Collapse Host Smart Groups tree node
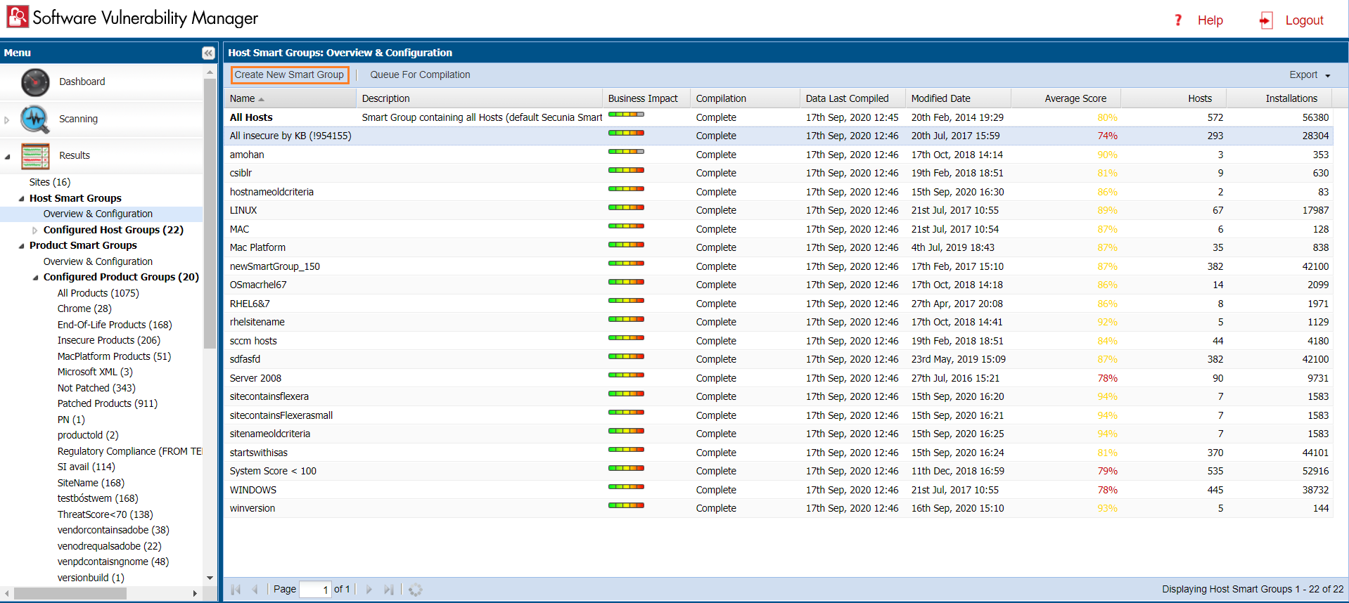The image size is (1349, 603). 21,199
